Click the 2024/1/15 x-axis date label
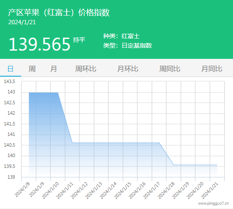233x209 pixels. coord(123,190)
